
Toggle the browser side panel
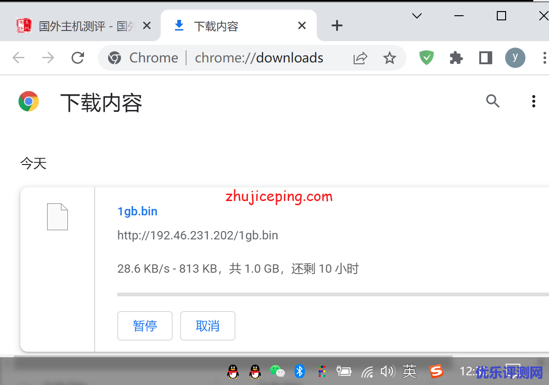click(x=486, y=58)
